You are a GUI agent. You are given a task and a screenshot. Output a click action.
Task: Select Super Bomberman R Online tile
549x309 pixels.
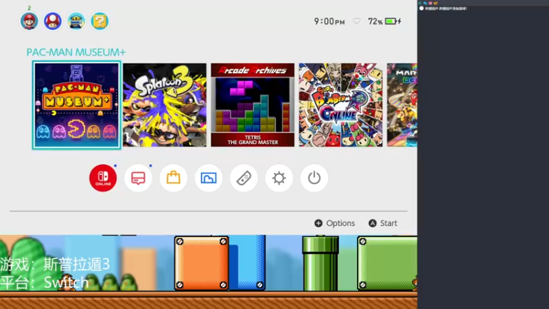coord(340,105)
